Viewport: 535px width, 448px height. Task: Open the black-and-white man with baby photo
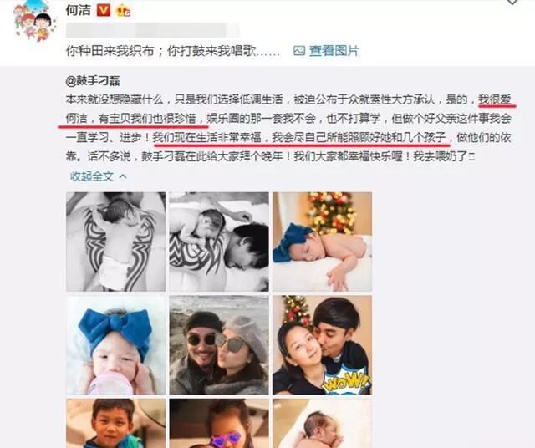(219, 242)
